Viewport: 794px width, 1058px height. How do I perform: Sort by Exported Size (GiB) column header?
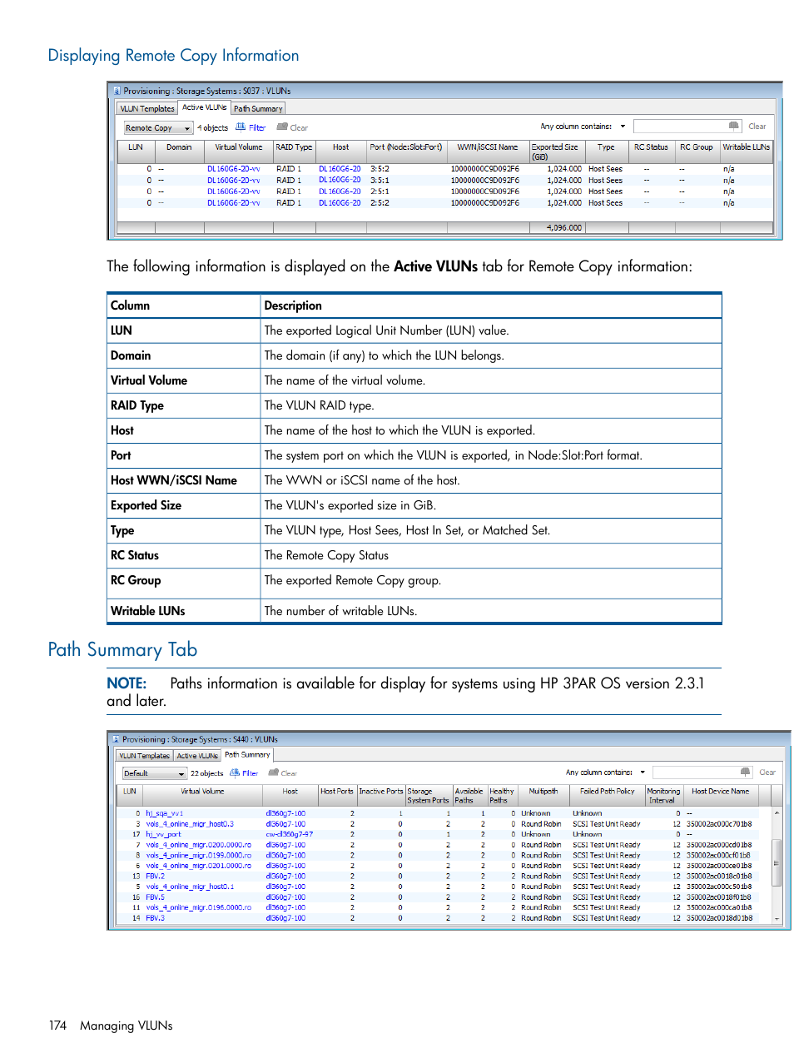click(557, 151)
